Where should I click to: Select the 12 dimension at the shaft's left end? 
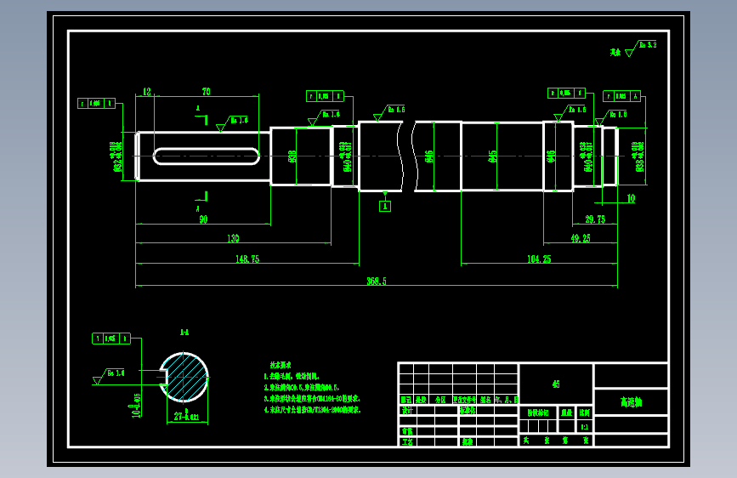click(147, 91)
